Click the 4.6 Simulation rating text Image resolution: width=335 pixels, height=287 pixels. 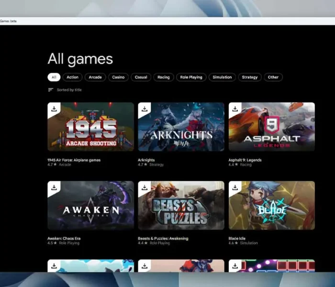(x=243, y=243)
